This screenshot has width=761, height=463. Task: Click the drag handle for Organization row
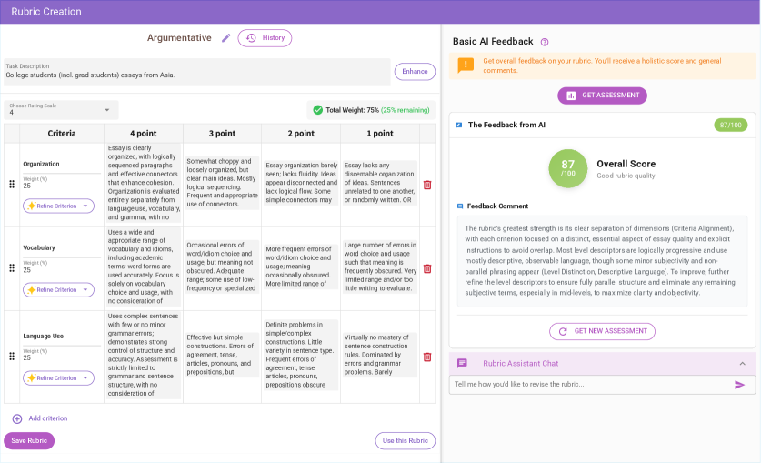point(12,185)
